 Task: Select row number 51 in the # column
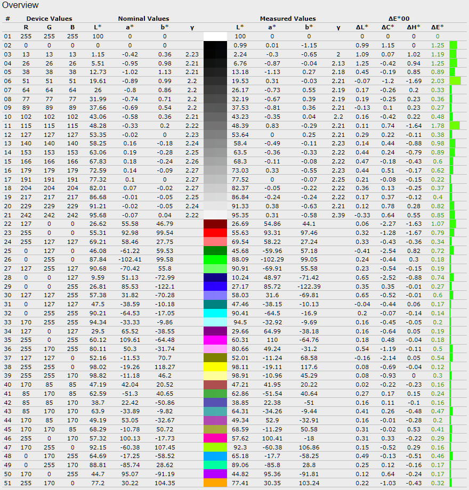click(x=7, y=483)
